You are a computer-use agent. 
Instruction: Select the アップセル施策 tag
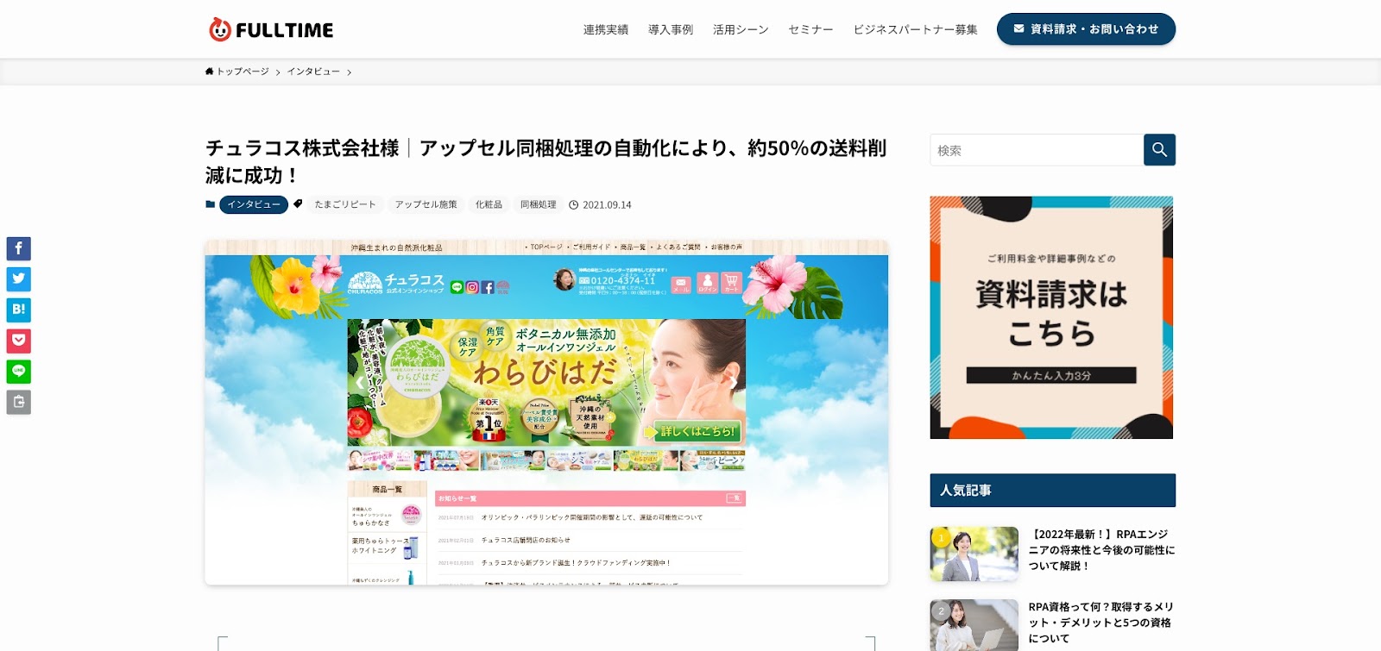coord(426,204)
